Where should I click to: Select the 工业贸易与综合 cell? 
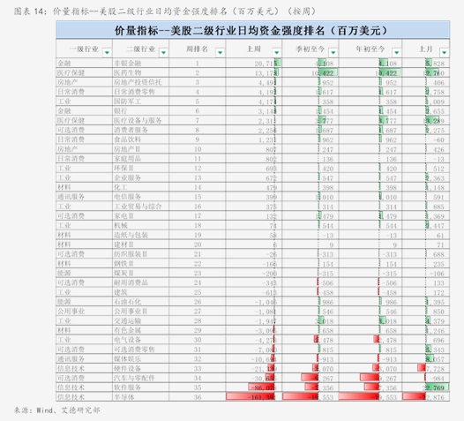(x=141, y=206)
